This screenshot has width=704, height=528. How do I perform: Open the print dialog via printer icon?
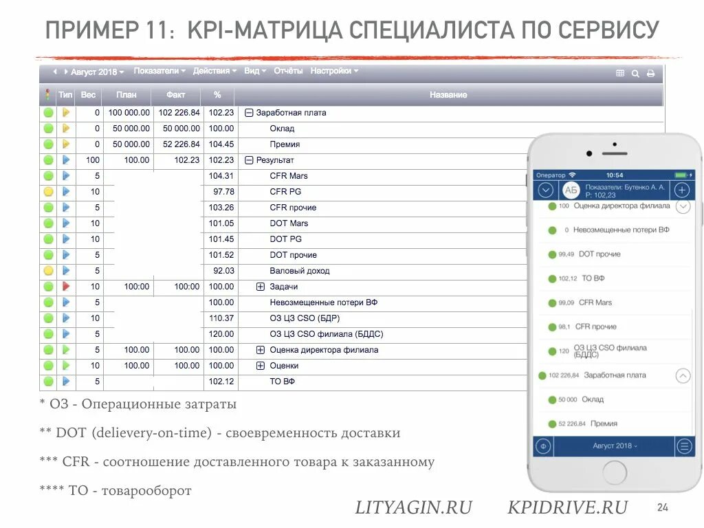(x=650, y=71)
